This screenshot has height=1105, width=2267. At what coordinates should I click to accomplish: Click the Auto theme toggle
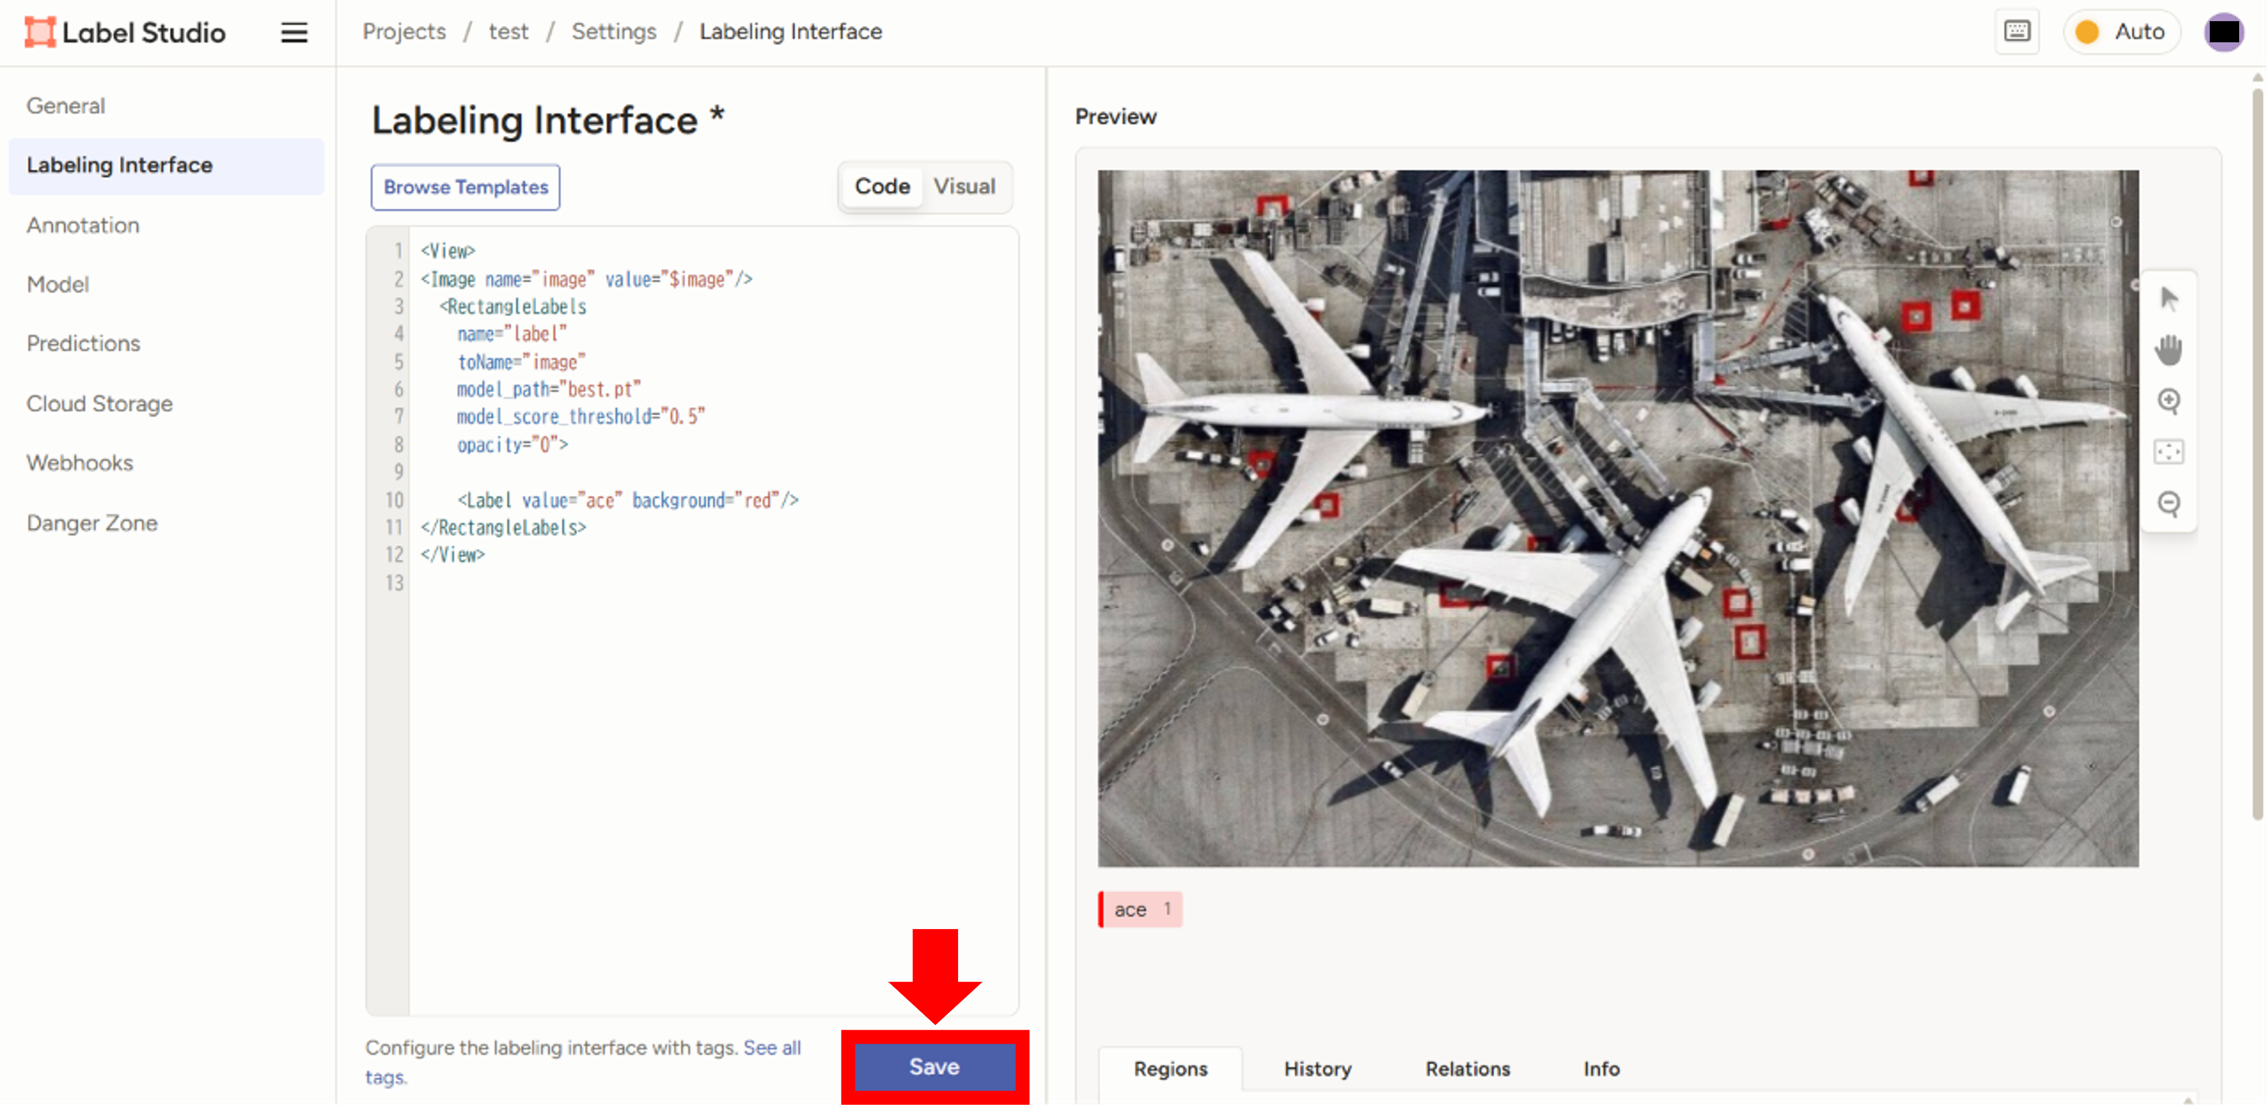(x=2122, y=31)
